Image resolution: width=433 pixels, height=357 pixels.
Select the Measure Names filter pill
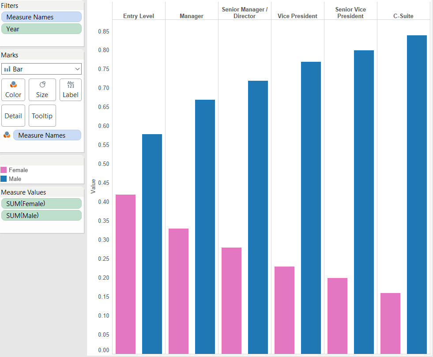[x=41, y=17]
